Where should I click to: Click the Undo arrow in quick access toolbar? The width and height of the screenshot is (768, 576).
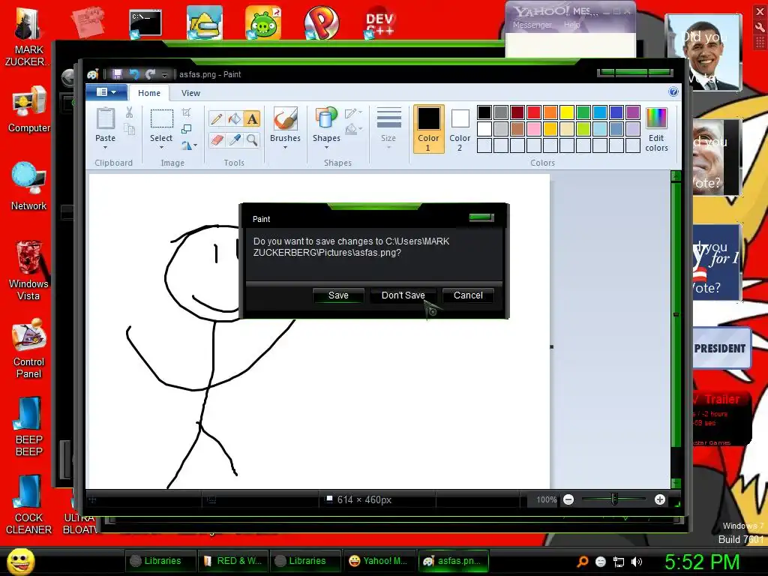133,74
